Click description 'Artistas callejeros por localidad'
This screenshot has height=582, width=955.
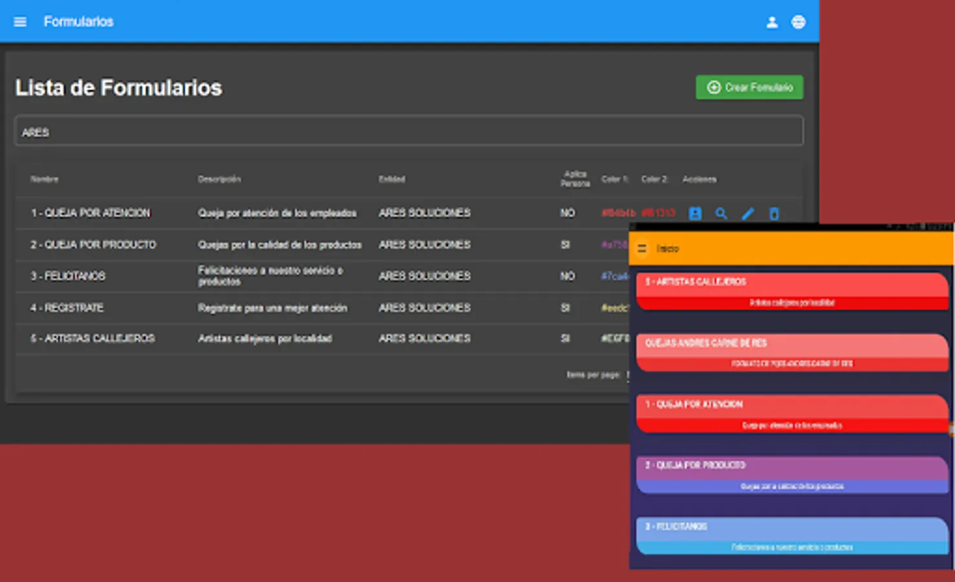[265, 338]
